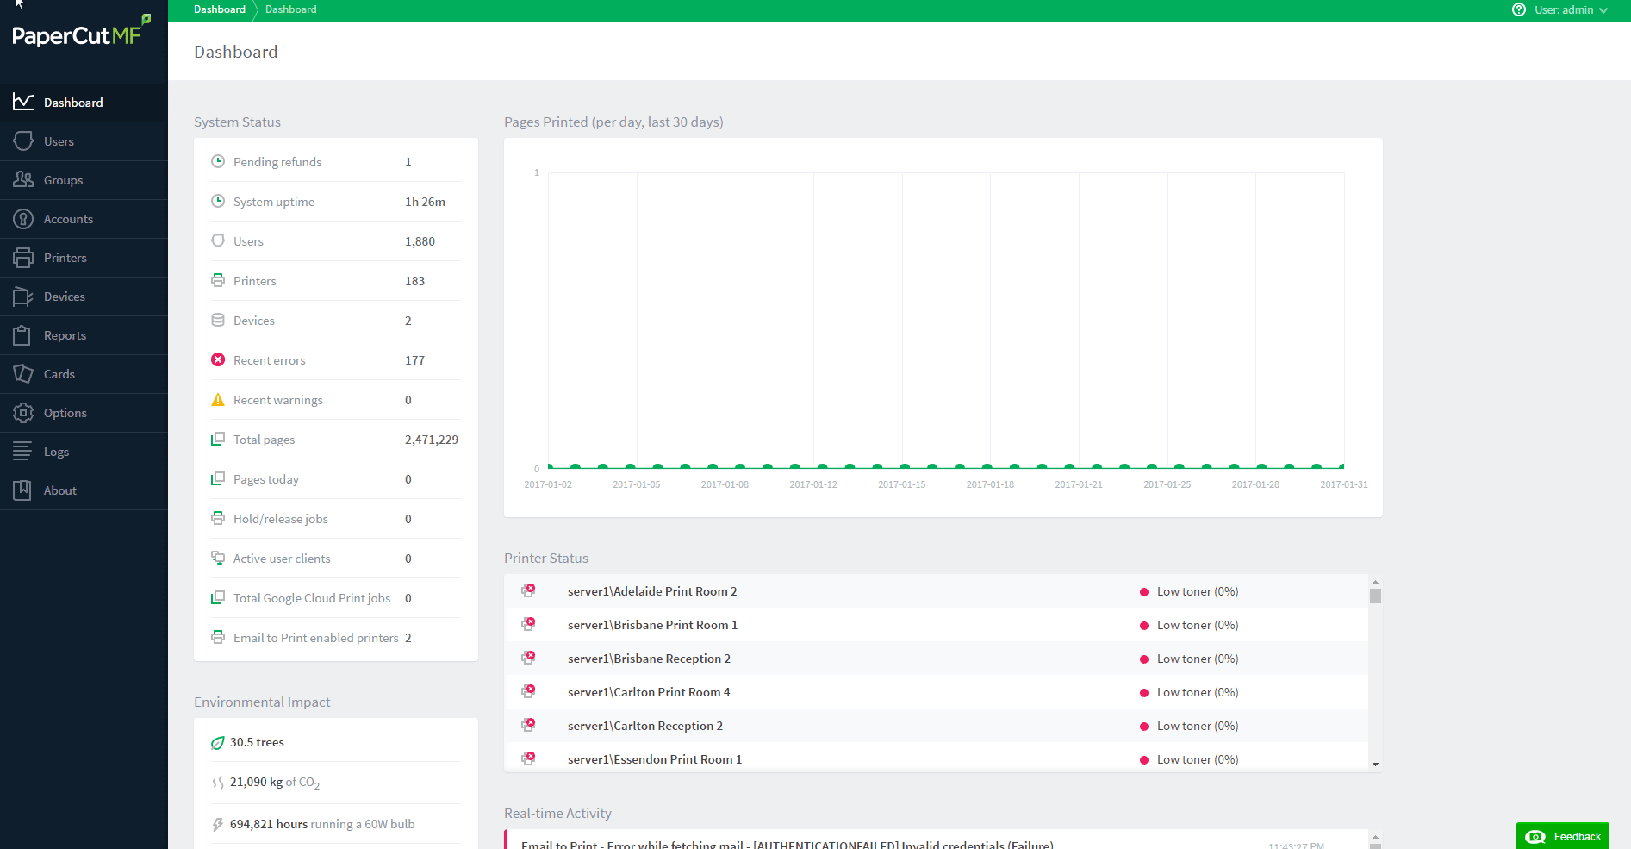Open the Users section in sidebar
Screen dimensions: 1631x849
84,141
